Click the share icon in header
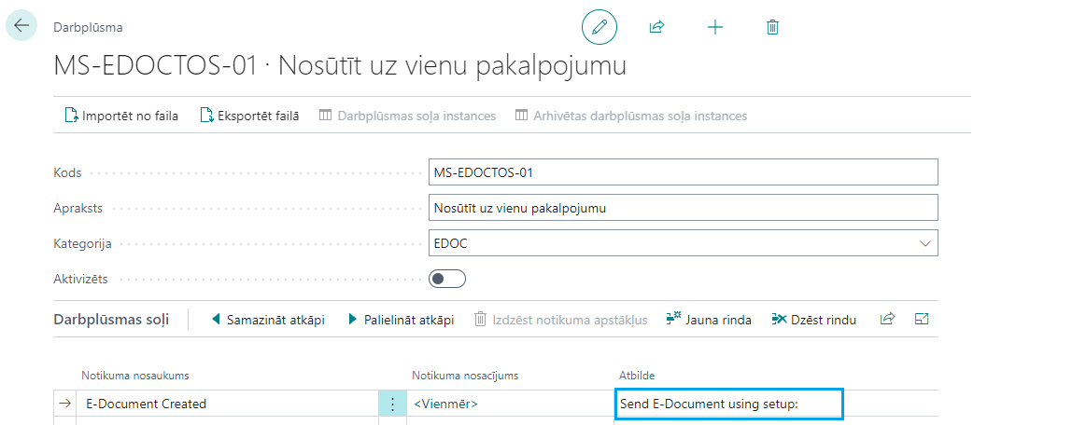 (x=656, y=27)
